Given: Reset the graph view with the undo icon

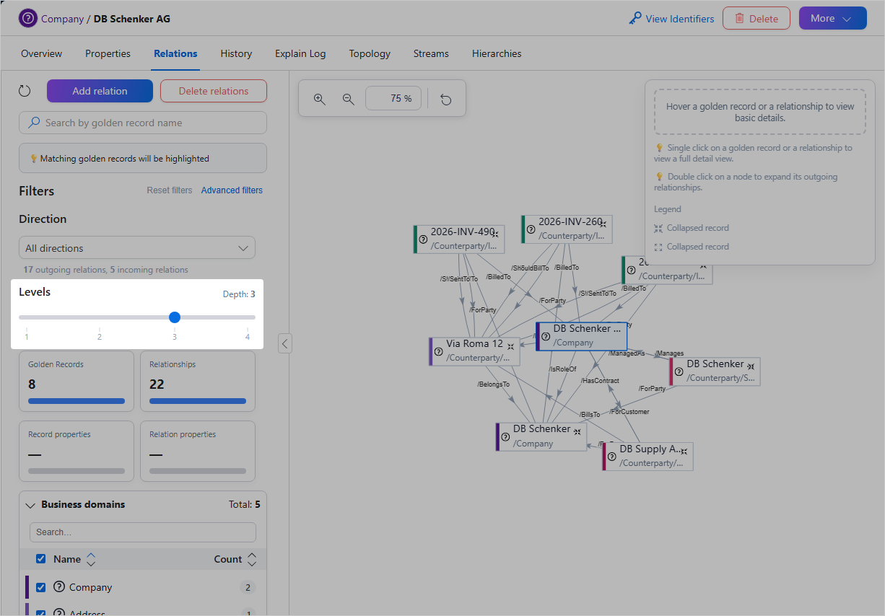Looking at the screenshot, I should pos(446,99).
